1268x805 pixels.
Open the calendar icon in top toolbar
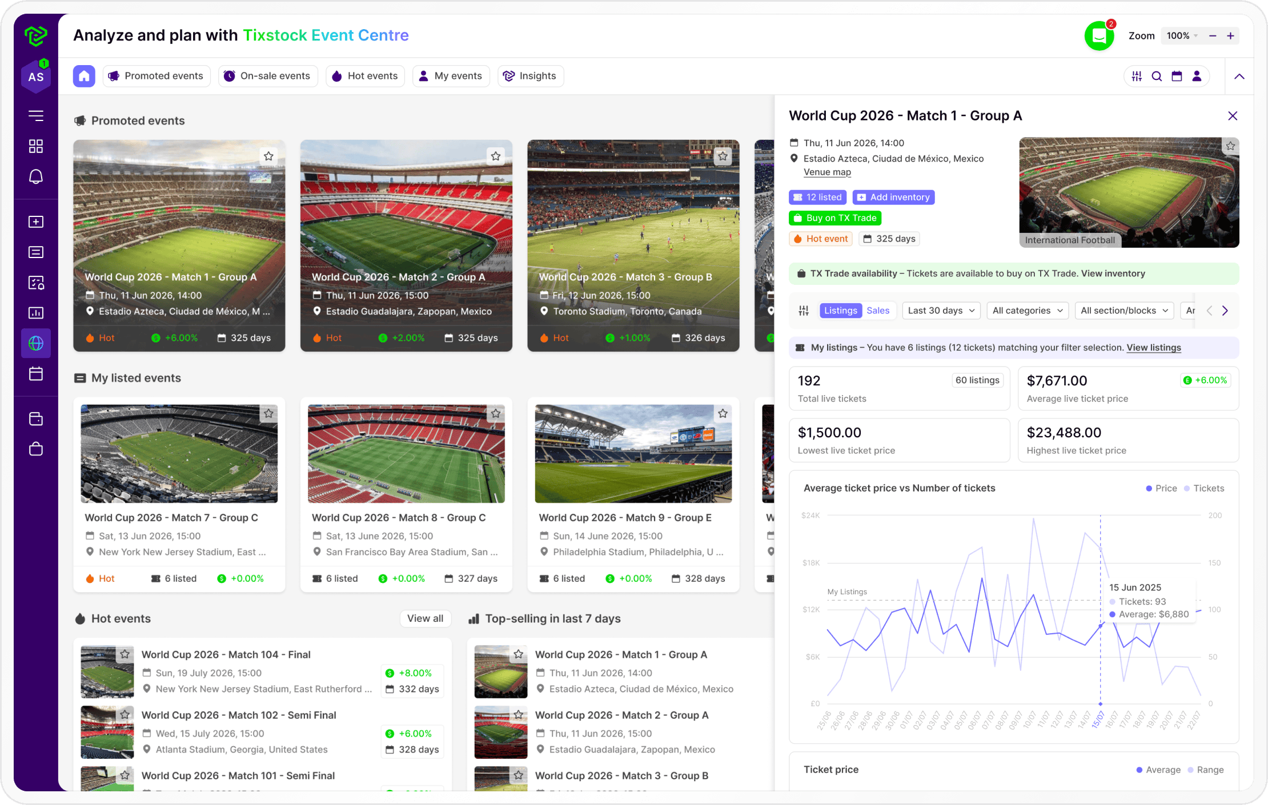coord(1177,76)
